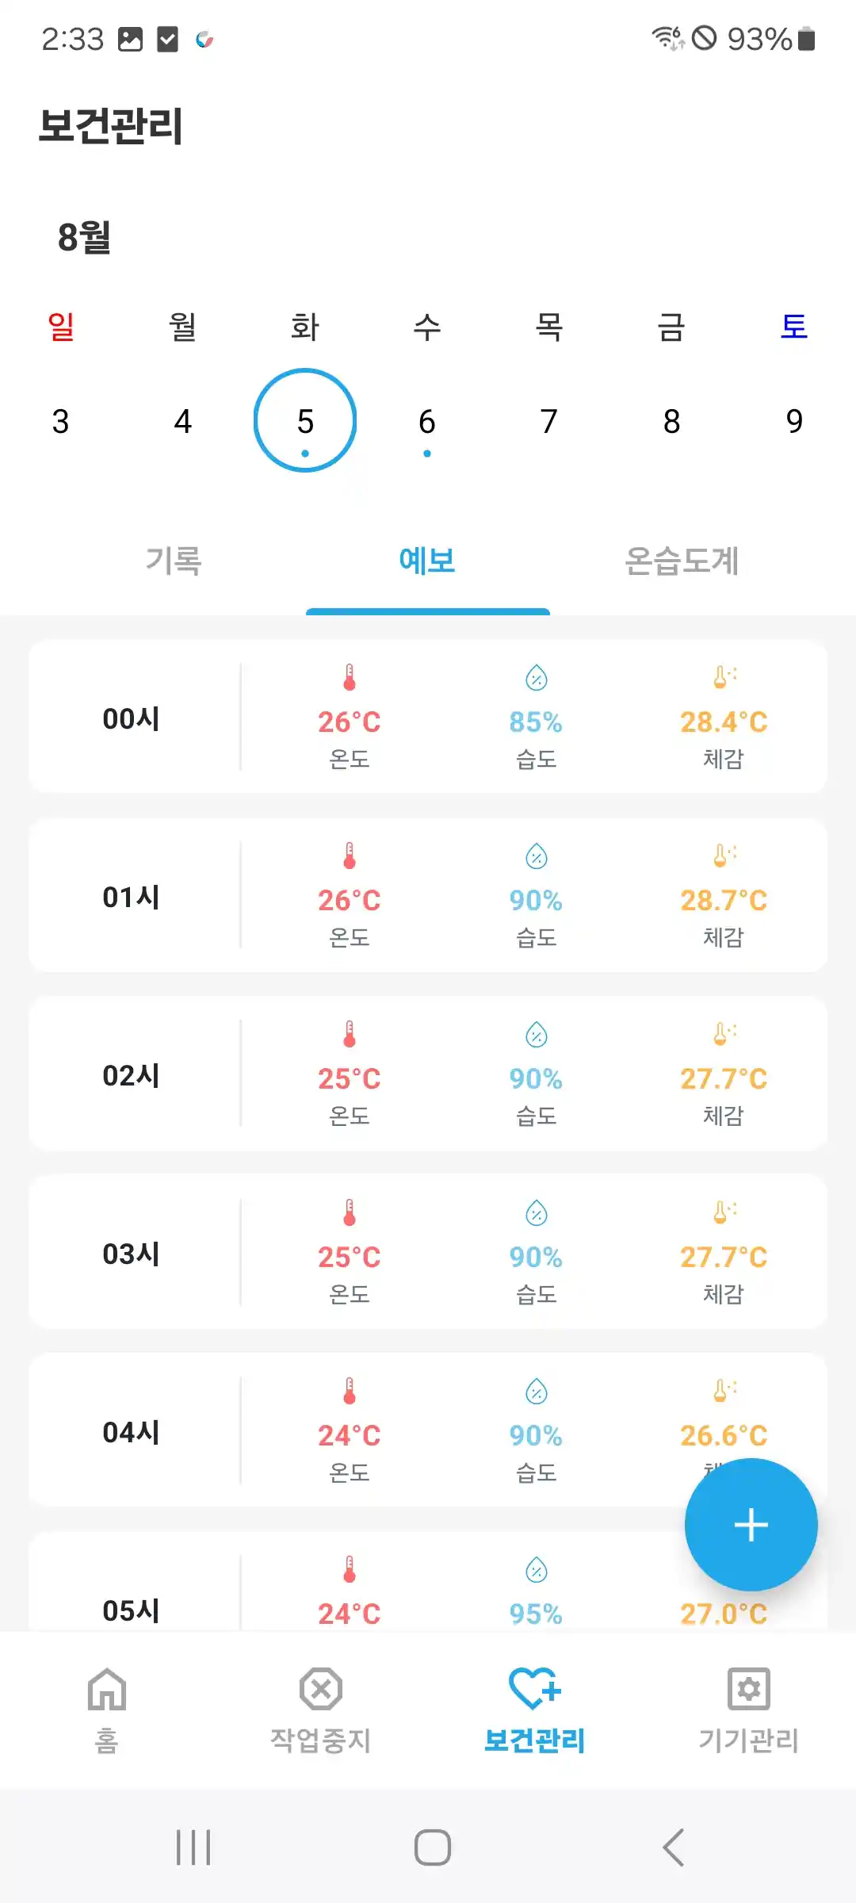
Task: Select the 예보 forecast tab
Action: pyautogui.click(x=427, y=561)
